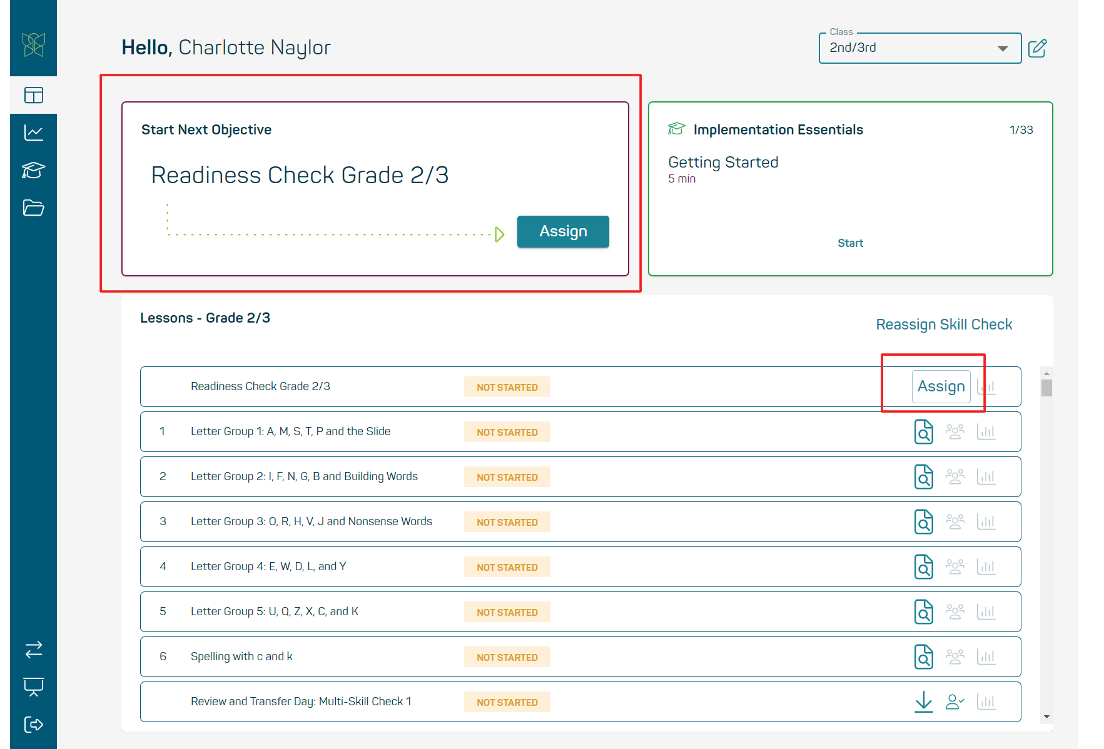Click the transfer arrows icon in sidebar
The width and height of the screenshot is (1104, 749).
point(33,649)
